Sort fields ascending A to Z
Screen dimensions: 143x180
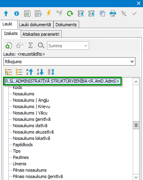point(30,72)
